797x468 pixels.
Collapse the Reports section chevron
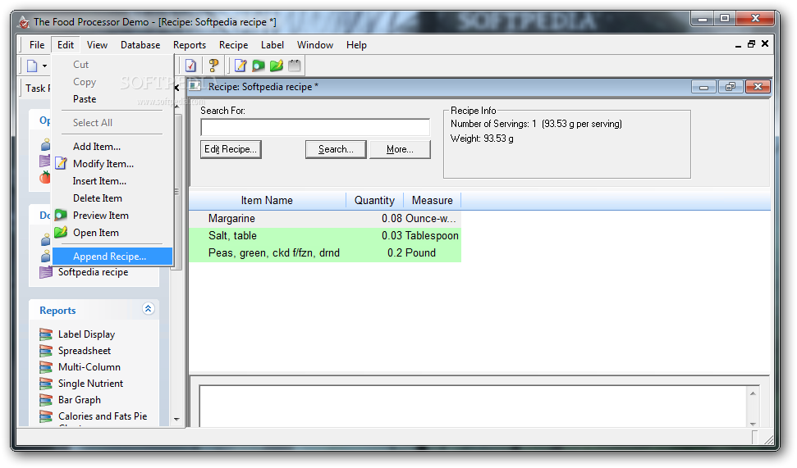pos(148,309)
